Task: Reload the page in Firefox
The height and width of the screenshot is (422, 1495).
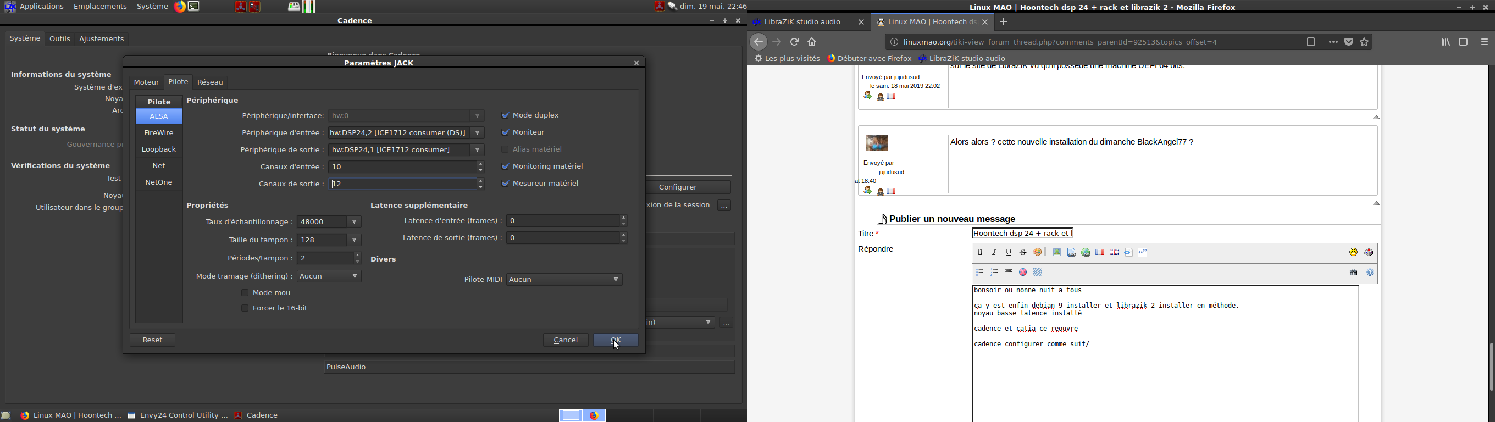Action: click(x=795, y=42)
